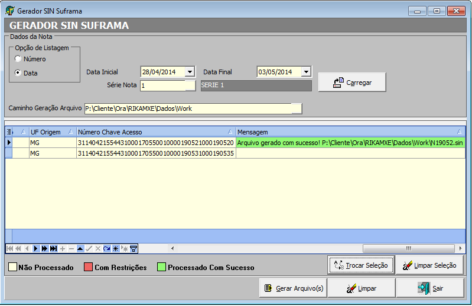The image size is (472, 306).
Task: Click the Trocar Seleção button
Action: 361,265
